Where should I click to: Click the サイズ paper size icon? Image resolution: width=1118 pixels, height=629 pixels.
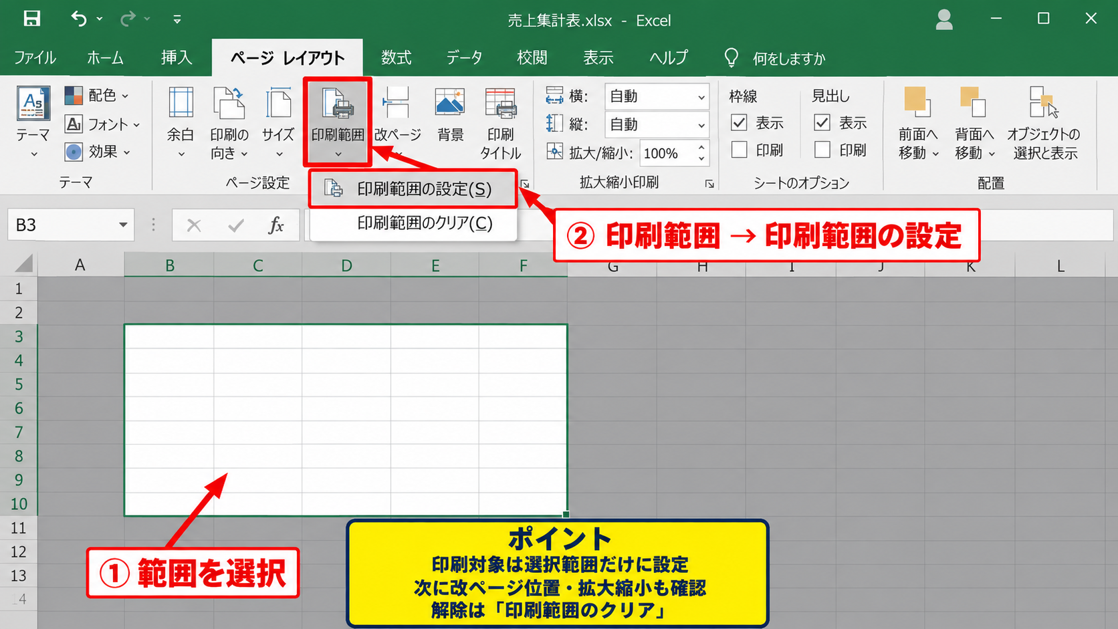tap(278, 104)
